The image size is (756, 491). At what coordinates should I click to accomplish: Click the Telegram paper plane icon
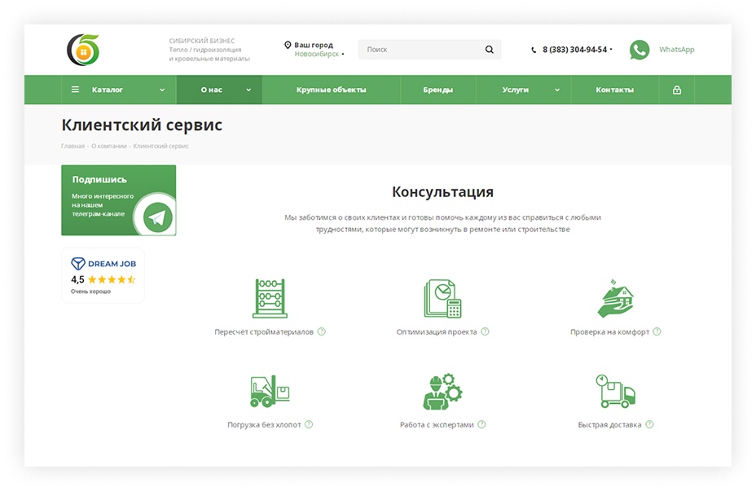tap(158, 217)
